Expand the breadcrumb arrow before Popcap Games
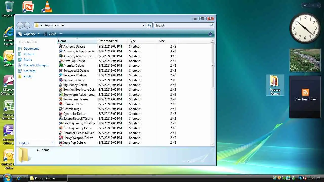The width and height of the screenshot is (324, 182). tap(41, 25)
